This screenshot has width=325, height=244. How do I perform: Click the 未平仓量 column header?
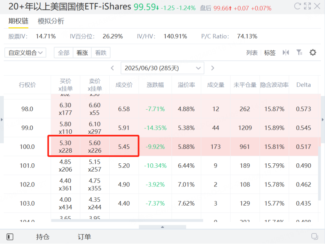pyautogui.click(x=245, y=85)
